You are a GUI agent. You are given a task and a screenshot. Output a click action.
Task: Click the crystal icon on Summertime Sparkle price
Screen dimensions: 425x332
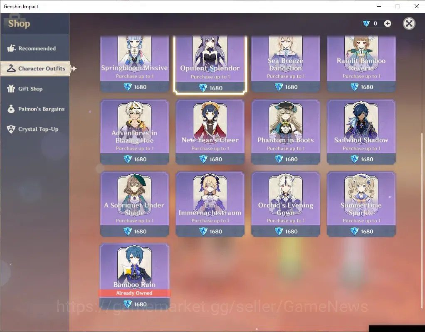click(354, 231)
